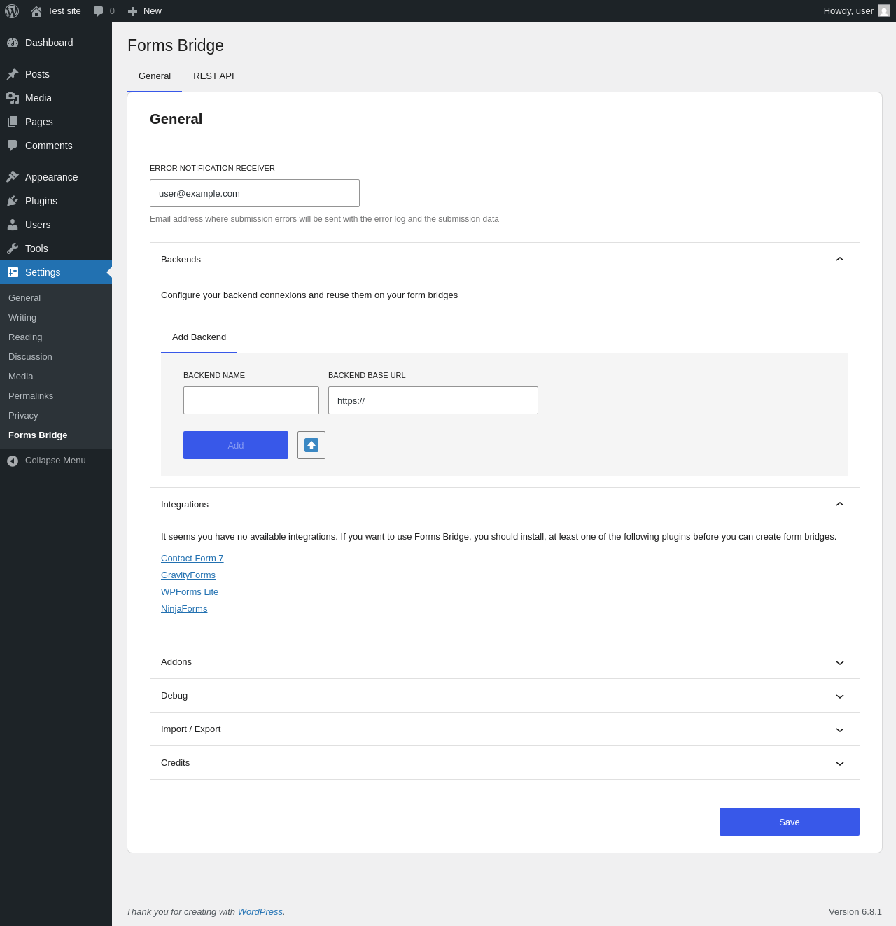The height and width of the screenshot is (926, 896).
Task: Open the comments bubble in admin bar
Action: [x=104, y=11]
